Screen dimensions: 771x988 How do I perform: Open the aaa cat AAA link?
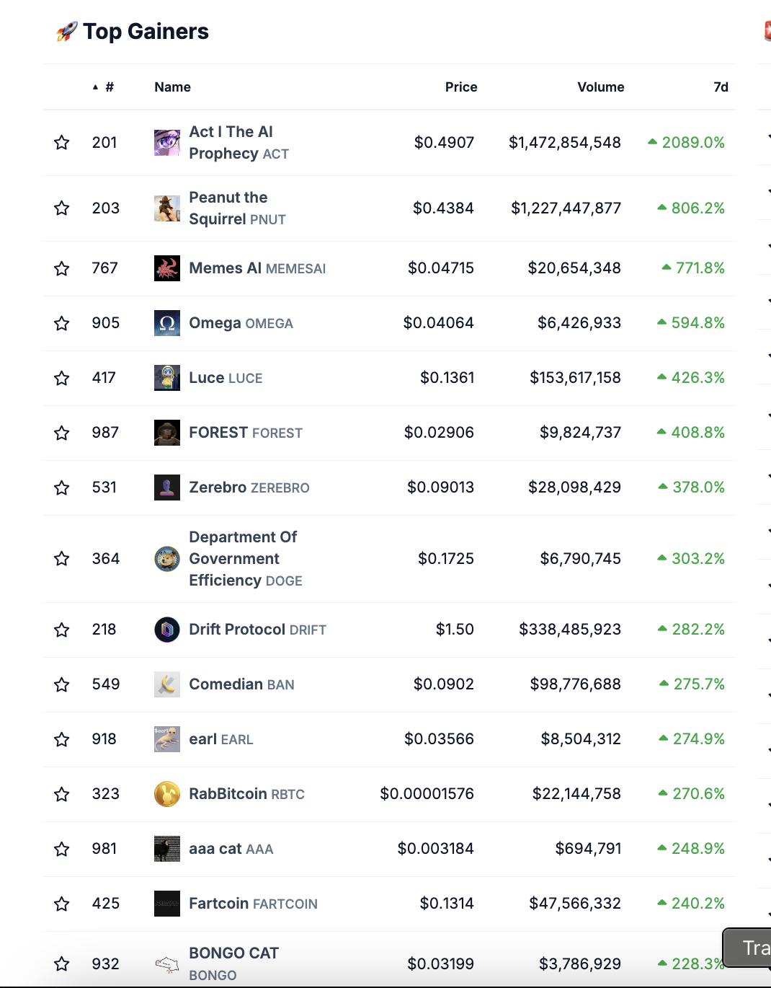click(x=231, y=849)
